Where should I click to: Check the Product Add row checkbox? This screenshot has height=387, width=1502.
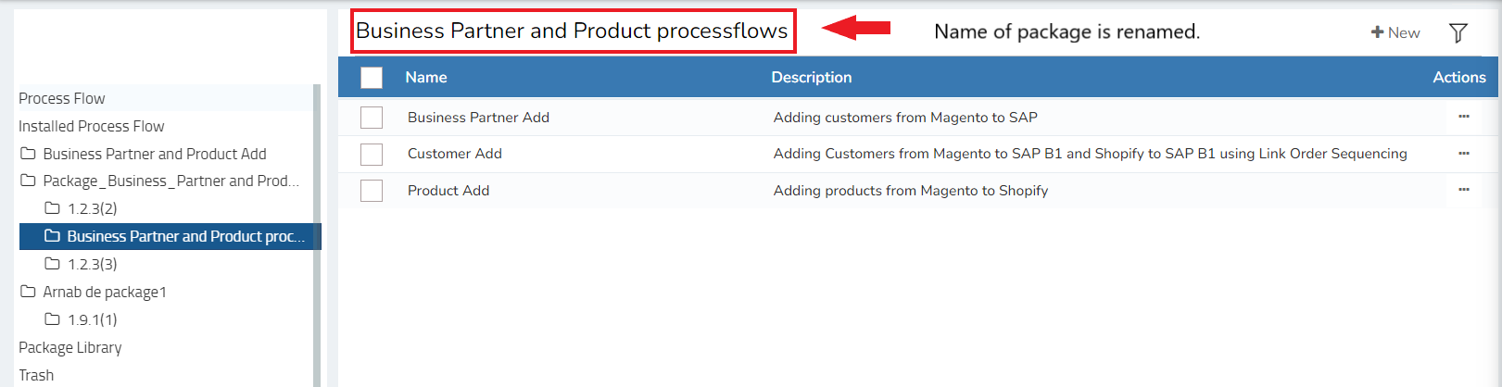click(x=372, y=191)
